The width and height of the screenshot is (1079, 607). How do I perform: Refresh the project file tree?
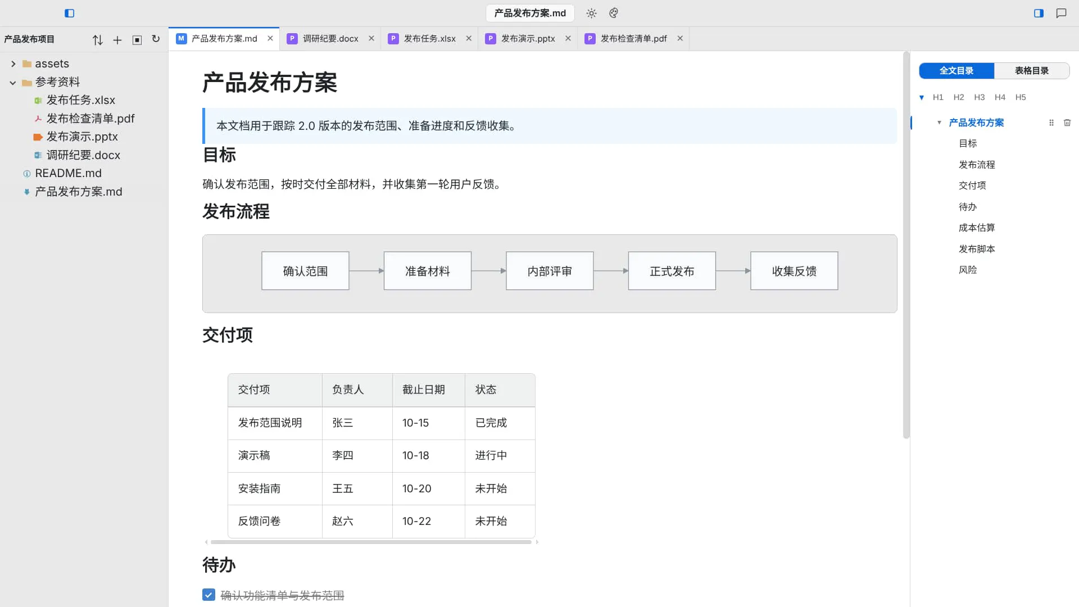point(156,39)
